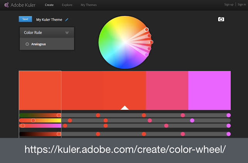Click the Sign in link
248x163 pixels.
pos(242,5)
